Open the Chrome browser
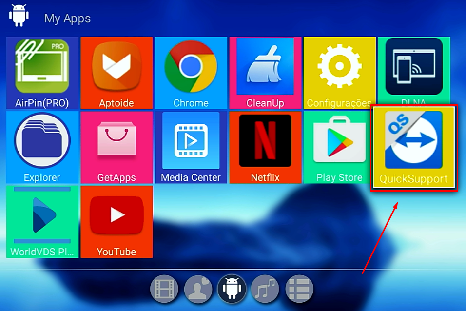The image size is (466, 311). click(191, 73)
